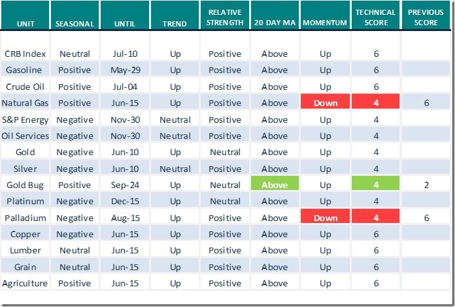Select the MOMENTUM column header
Viewport: 455px width, 307px height.
325,23
